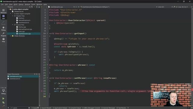The image size is (193, 109).
Task: Open the View menu
Action: click(11, 5)
